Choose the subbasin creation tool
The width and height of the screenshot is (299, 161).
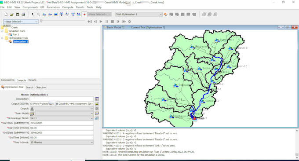(x=44, y=15)
